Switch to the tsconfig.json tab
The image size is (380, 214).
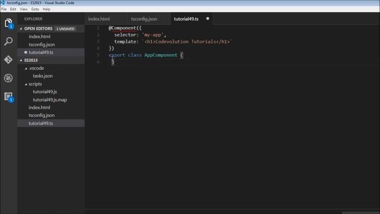149,18
